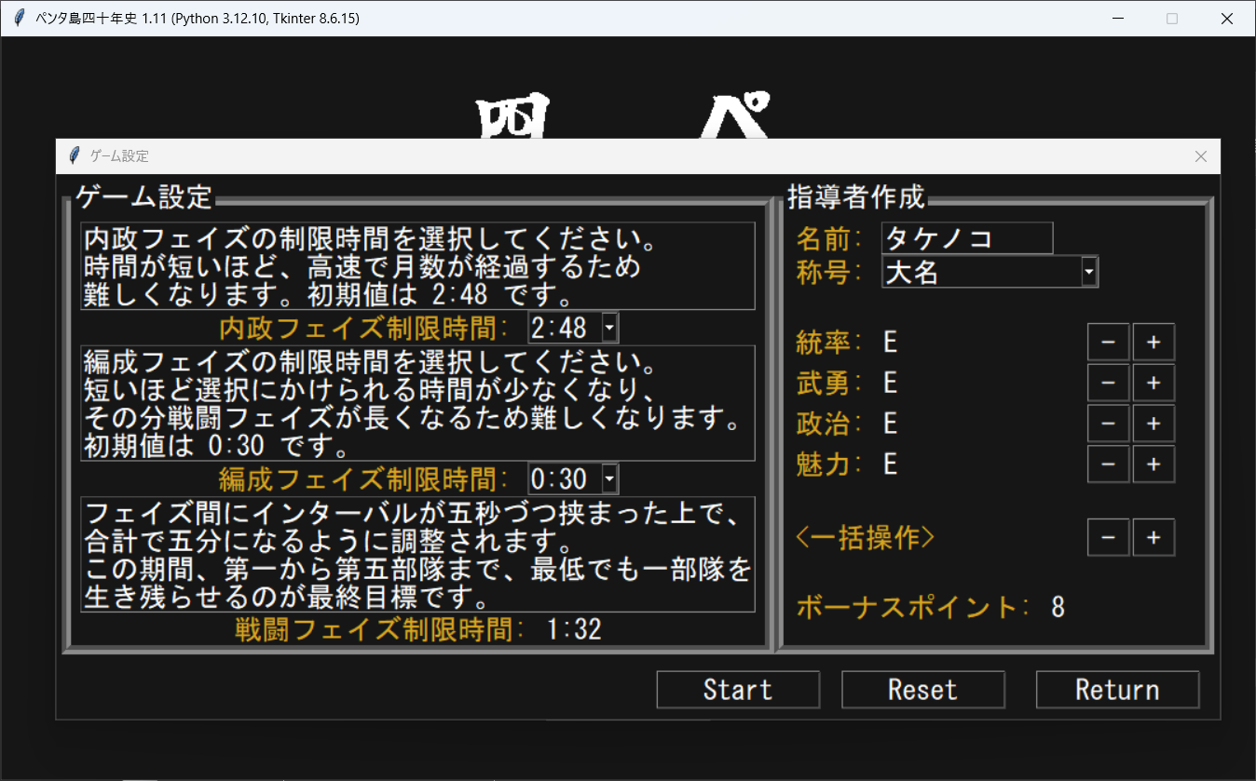The image size is (1256, 781).
Task: Decrease the 統率 stat with its minus button
Action: coord(1108,342)
